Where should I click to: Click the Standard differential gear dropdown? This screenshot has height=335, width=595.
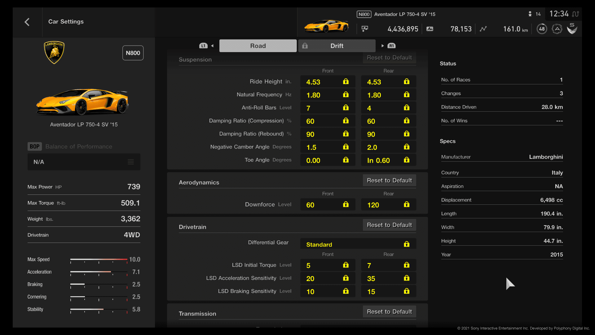[x=356, y=244]
